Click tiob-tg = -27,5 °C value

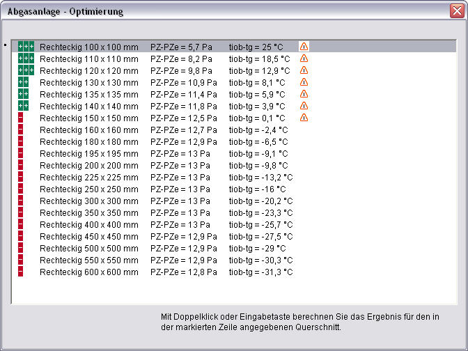coord(260,236)
